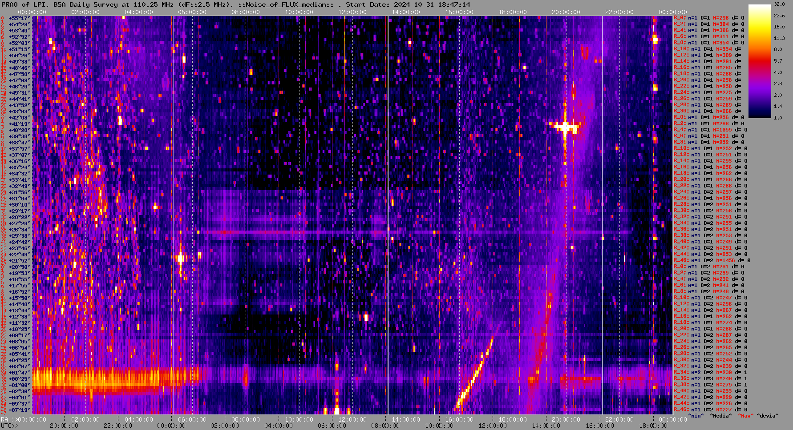Click the row statistics entry with M=227
Viewport: 793px width, 430px height.
[x=711, y=410]
